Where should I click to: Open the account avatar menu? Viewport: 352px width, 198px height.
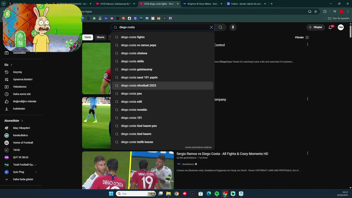click(x=341, y=27)
